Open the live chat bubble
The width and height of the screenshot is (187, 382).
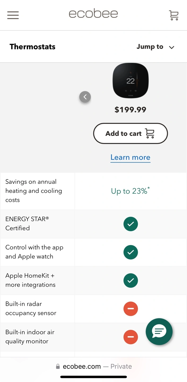(159, 331)
